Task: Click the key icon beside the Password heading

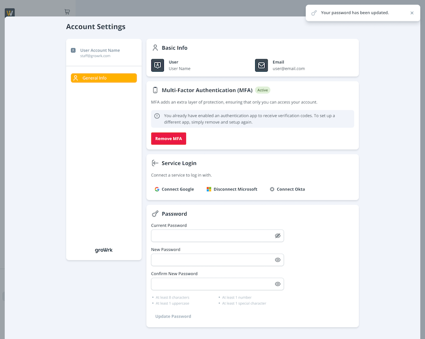Action: (154, 214)
